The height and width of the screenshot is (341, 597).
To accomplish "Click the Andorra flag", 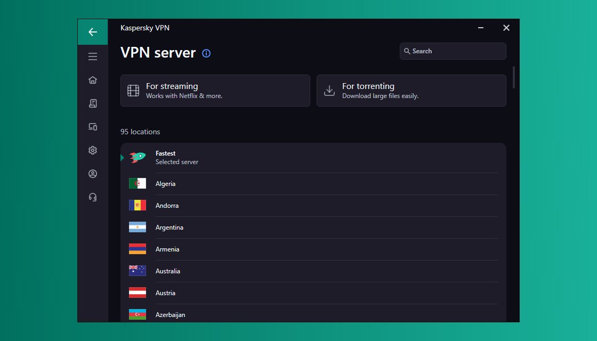I will point(138,205).
